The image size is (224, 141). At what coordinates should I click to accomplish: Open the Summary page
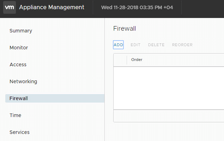click(21, 31)
